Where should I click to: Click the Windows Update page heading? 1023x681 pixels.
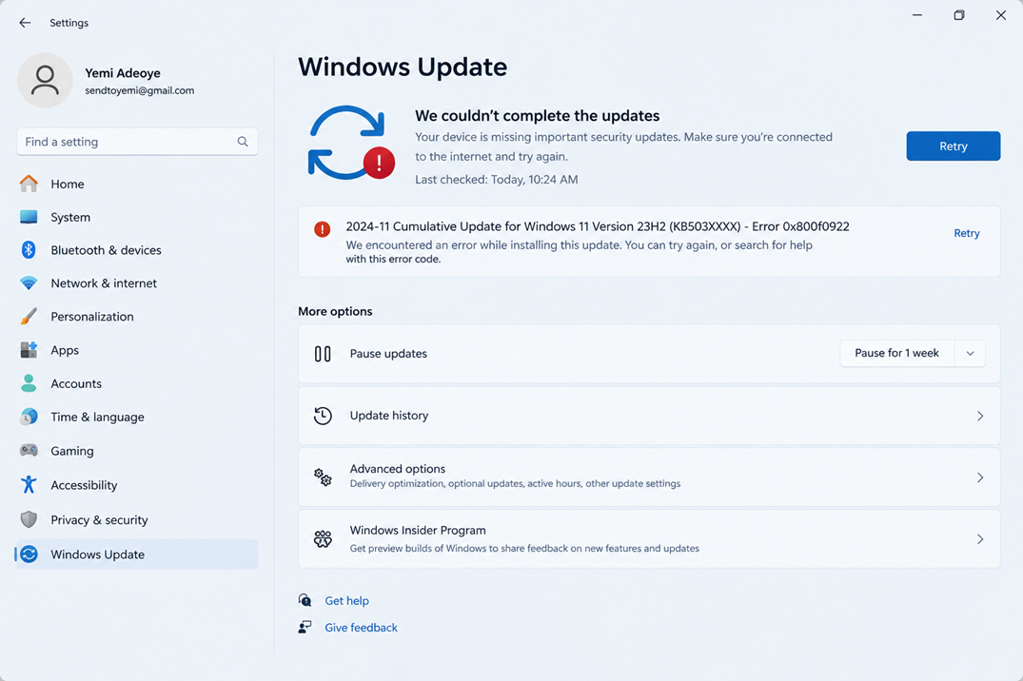[x=403, y=68]
